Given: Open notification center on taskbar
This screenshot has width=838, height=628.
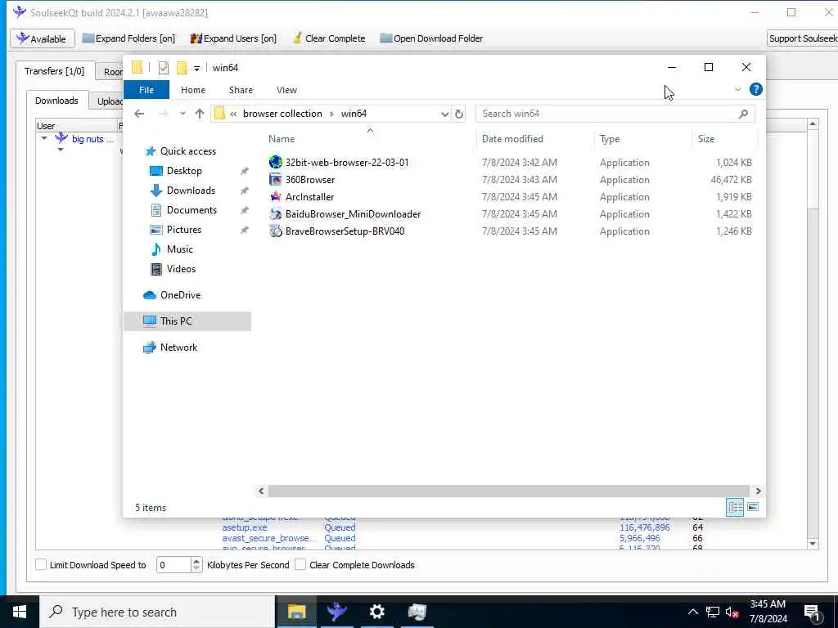Looking at the screenshot, I should click(x=812, y=612).
